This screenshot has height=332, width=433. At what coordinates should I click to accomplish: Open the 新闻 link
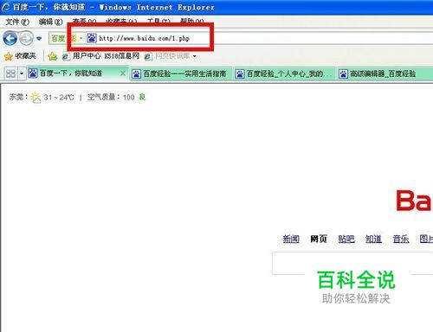pyautogui.click(x=291, y=239)
